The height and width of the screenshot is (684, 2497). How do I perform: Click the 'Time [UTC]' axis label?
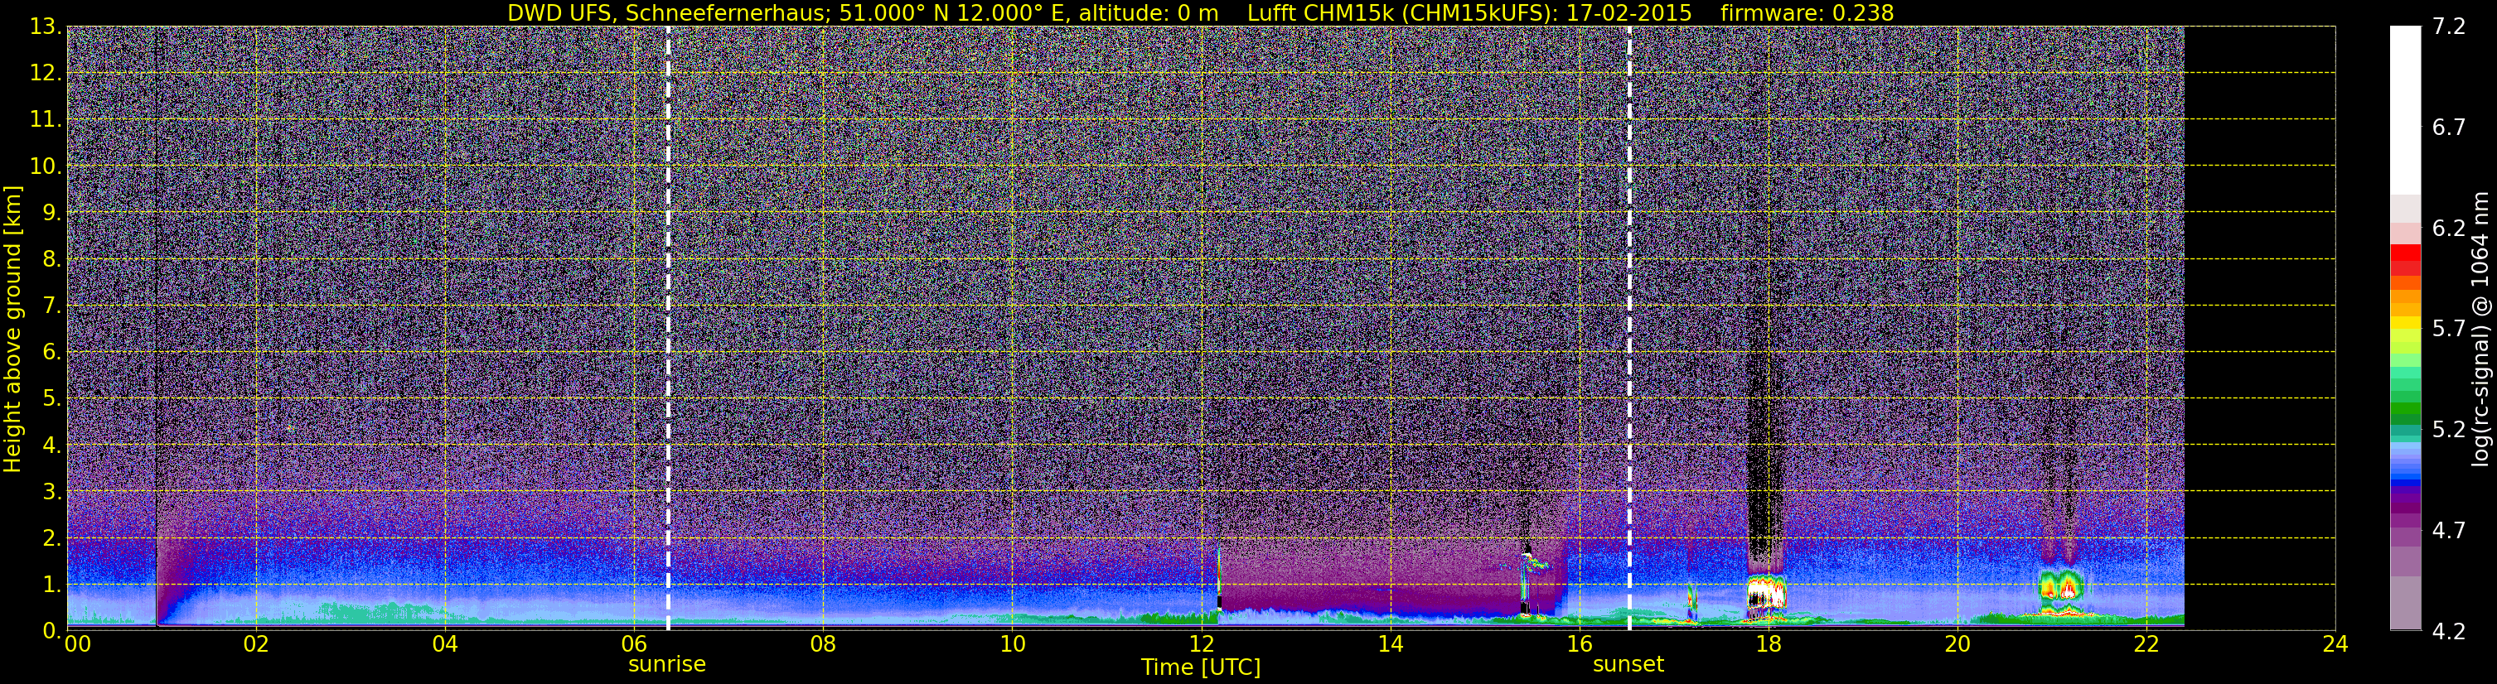coord(1201,667)
